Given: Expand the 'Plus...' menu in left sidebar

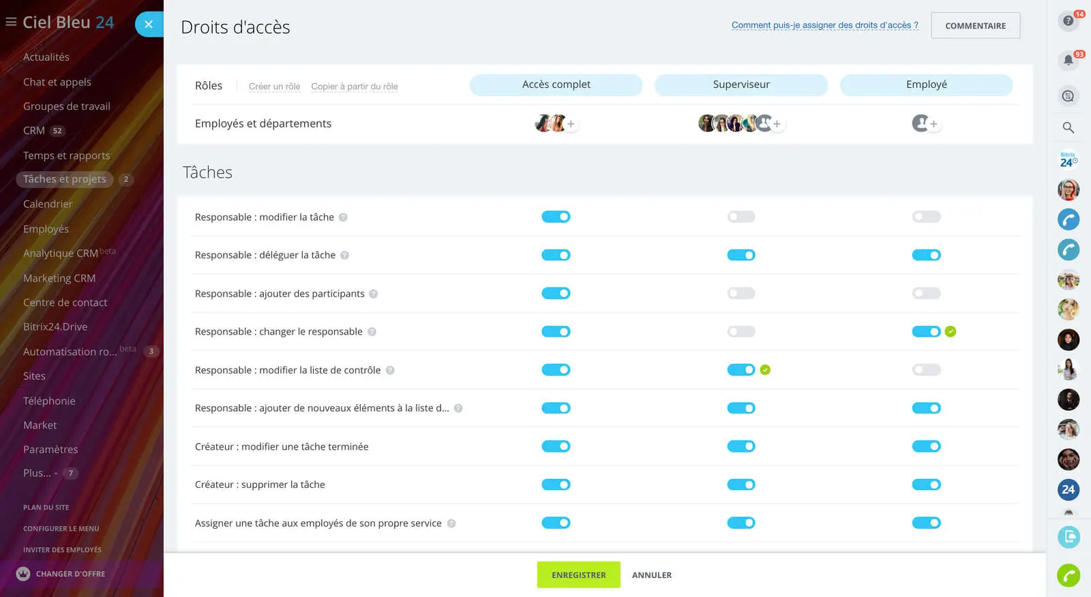Looking at the screenshot, I should [38, 473].
